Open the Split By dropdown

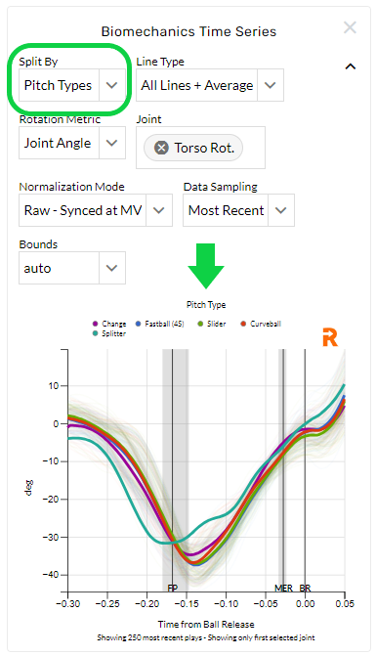pos(72,85)
